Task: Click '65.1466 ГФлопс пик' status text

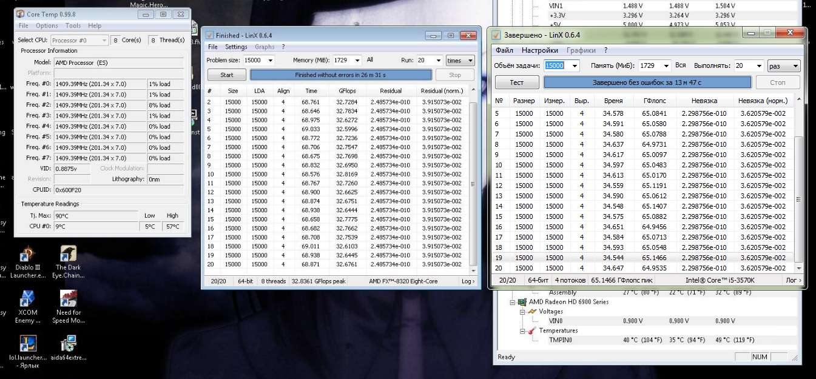Action: (x=623, y=280)
